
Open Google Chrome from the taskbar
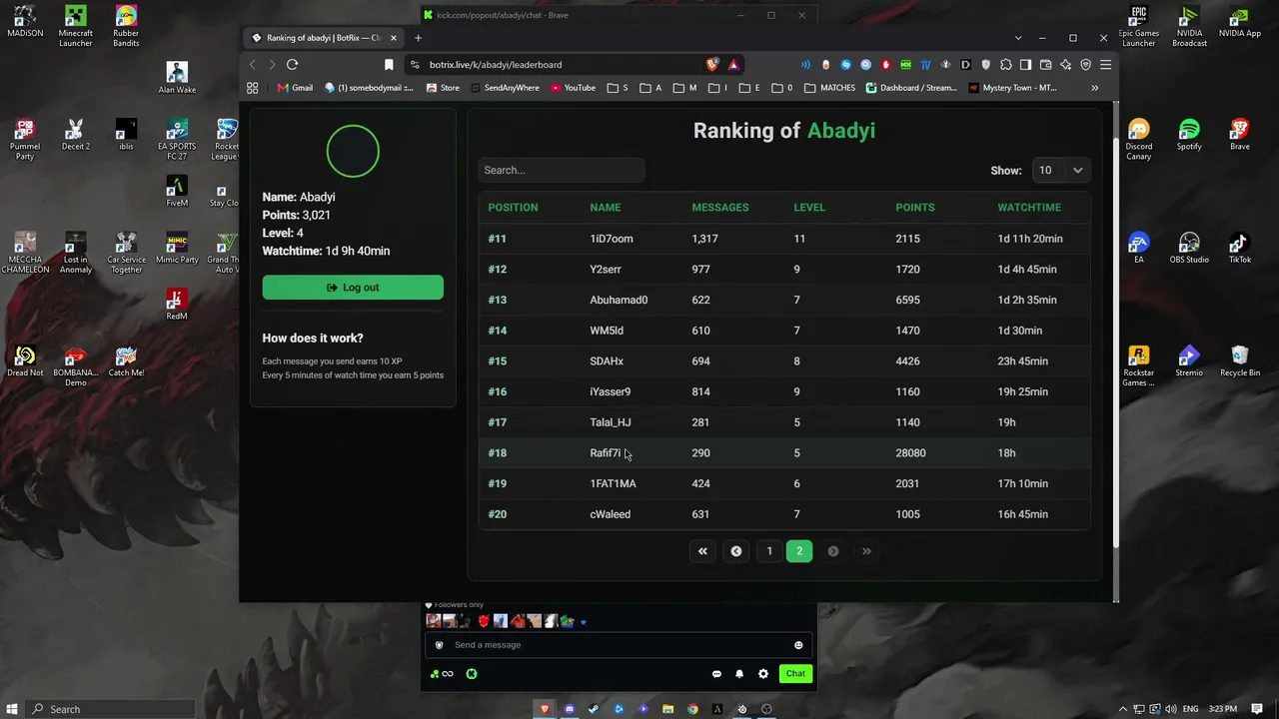[x=692, y=709]
